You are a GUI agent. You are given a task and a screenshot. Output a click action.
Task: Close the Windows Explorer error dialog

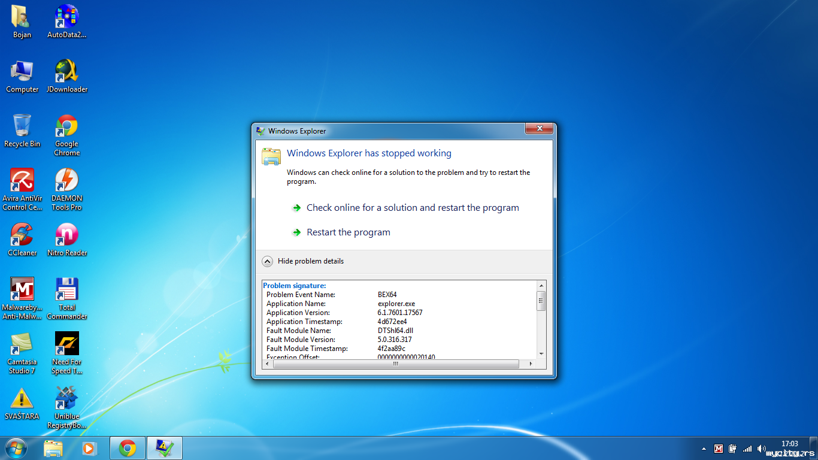538,128
